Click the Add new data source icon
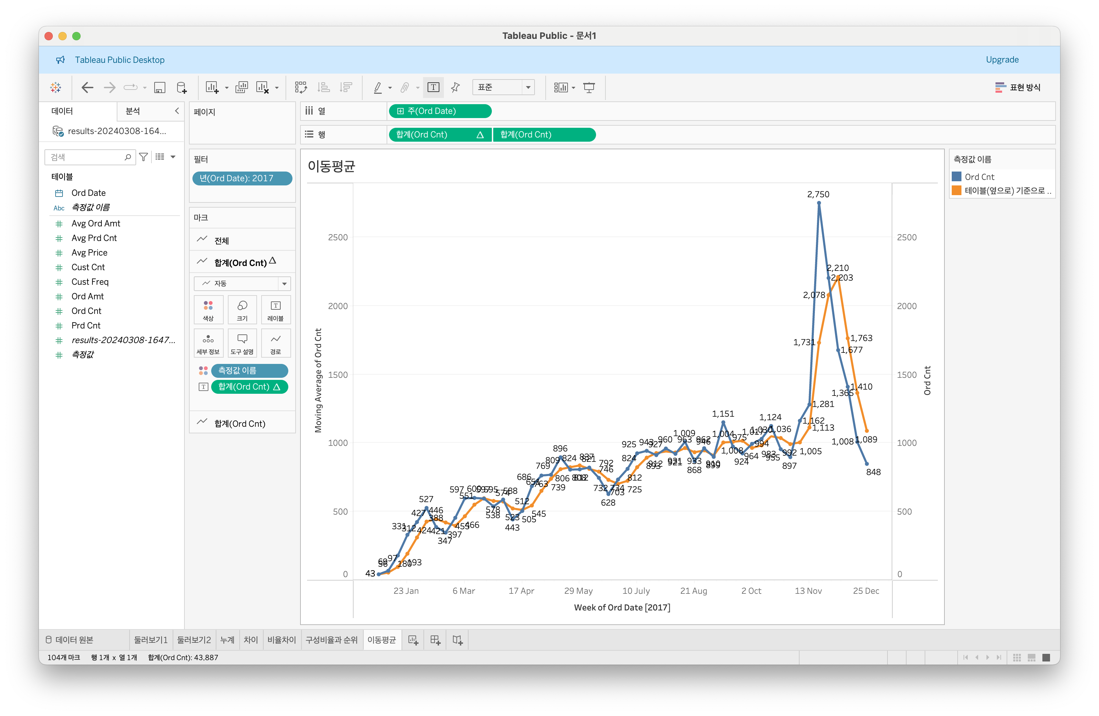This screenshot has width=1099, height=716. coord(182,87)
